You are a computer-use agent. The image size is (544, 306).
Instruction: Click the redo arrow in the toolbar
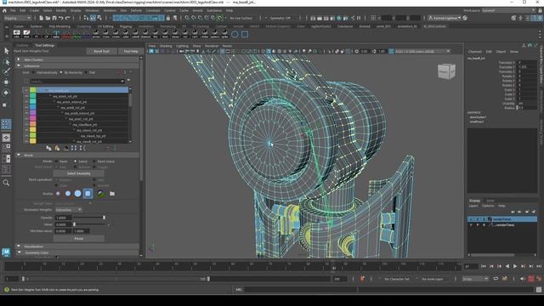point(68,18)
